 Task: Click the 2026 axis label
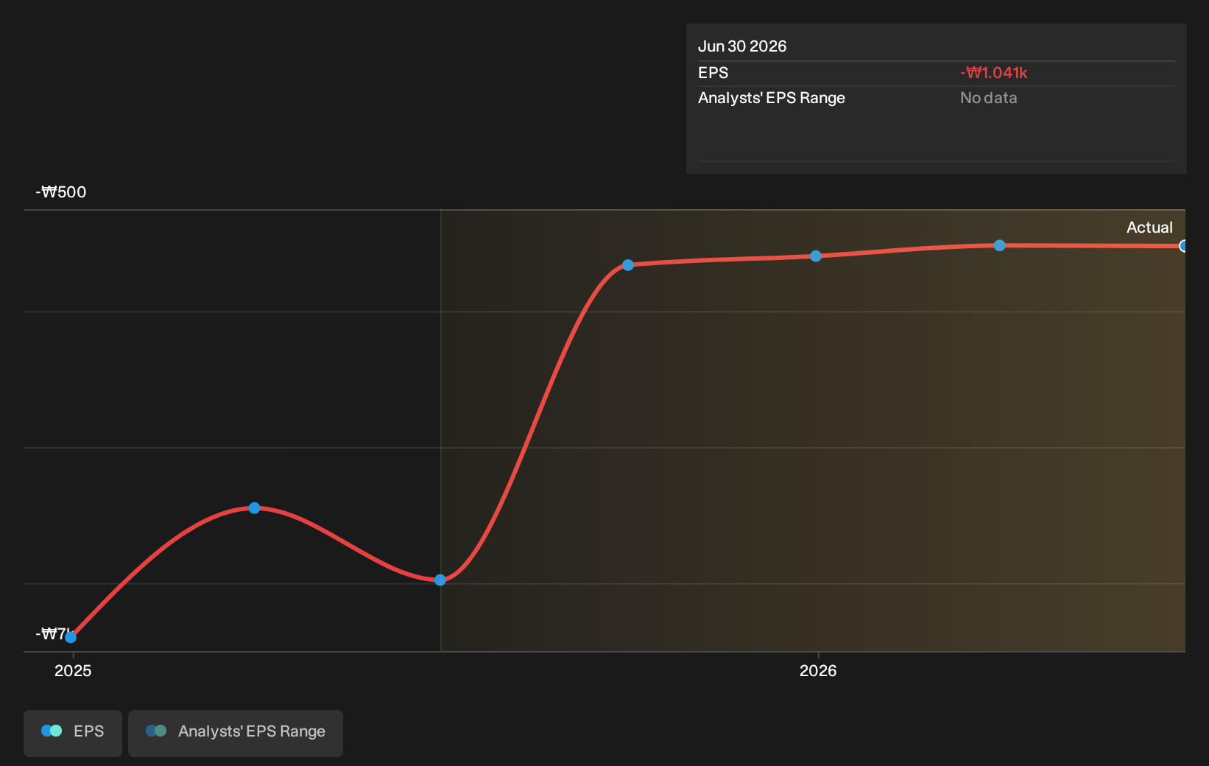(x=818, y=670)
